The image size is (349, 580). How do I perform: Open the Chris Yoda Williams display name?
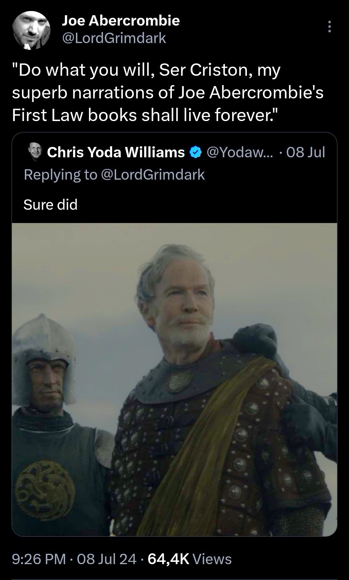click(116, 152)
